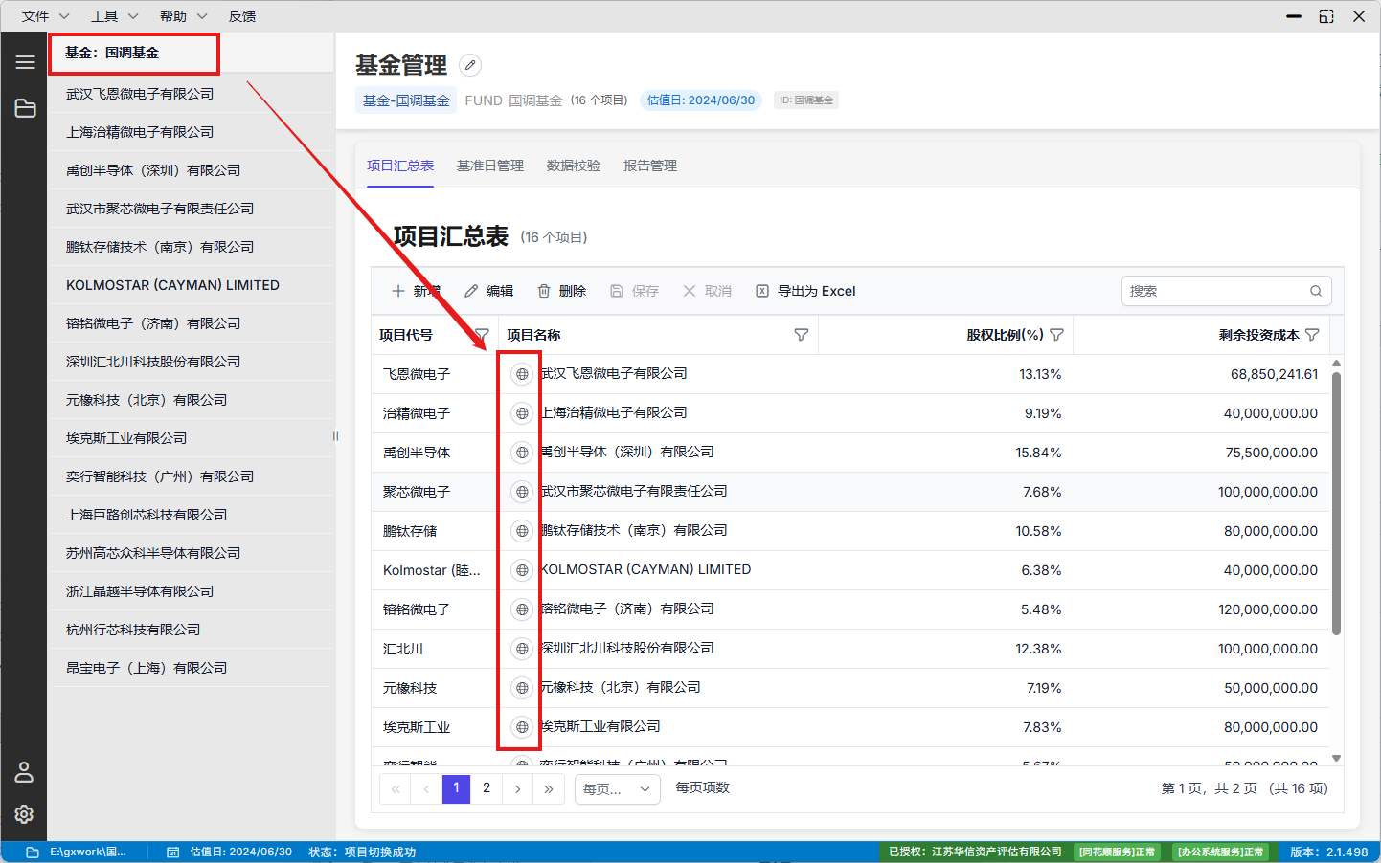Open the 帮助 menu
The width and height of the screenshot is (1381, 863).
[x=183, y=16]
